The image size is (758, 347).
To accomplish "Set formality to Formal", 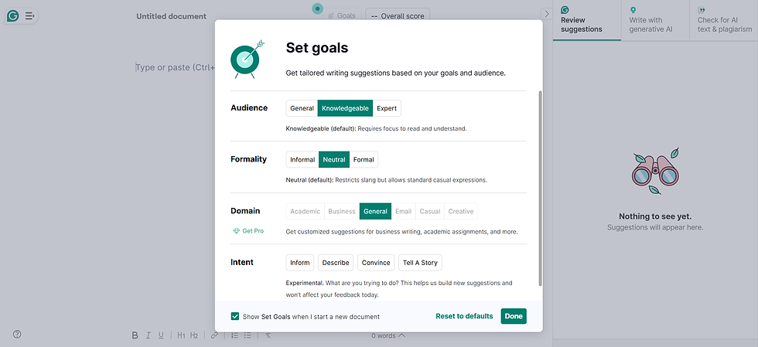I will [364, 159].
